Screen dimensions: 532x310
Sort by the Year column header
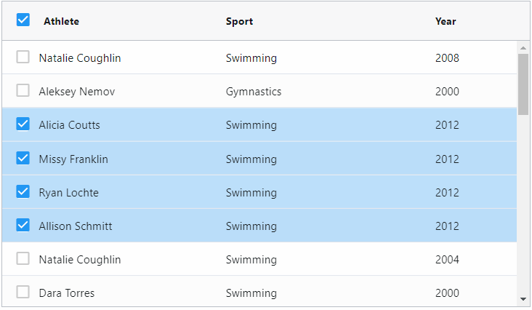446,21
